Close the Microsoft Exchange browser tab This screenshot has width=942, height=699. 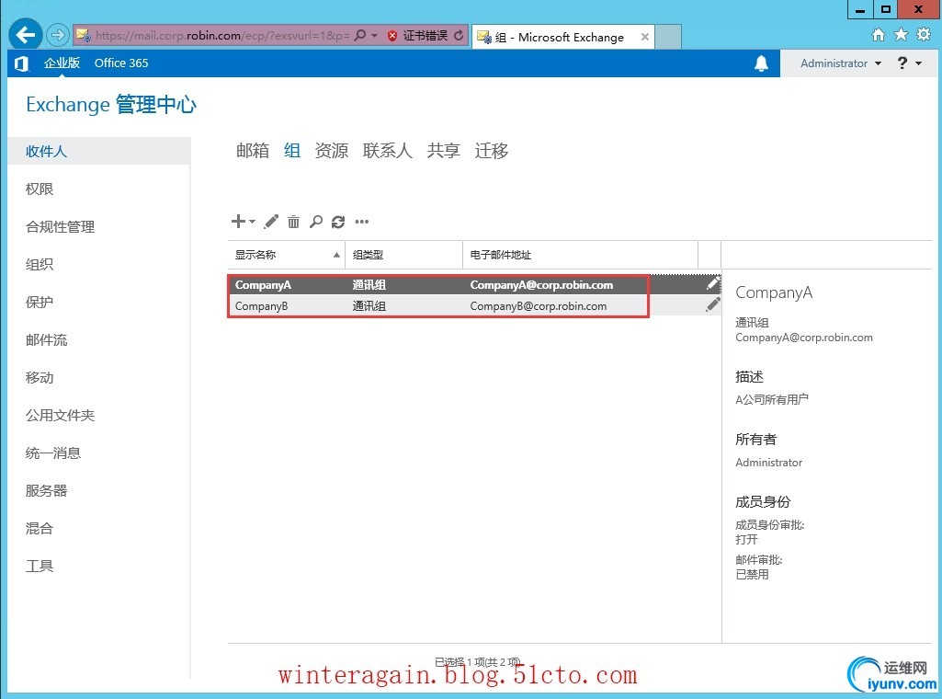point(644,37)
